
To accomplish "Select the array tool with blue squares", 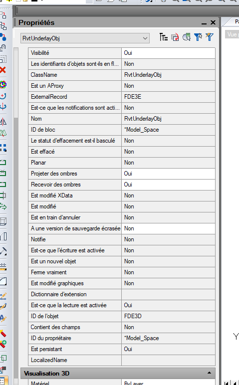I will 3,147.
